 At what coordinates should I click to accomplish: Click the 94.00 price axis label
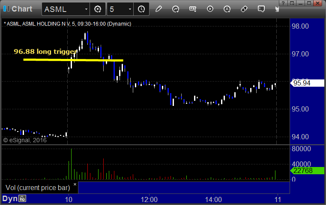tap(300, 137)
